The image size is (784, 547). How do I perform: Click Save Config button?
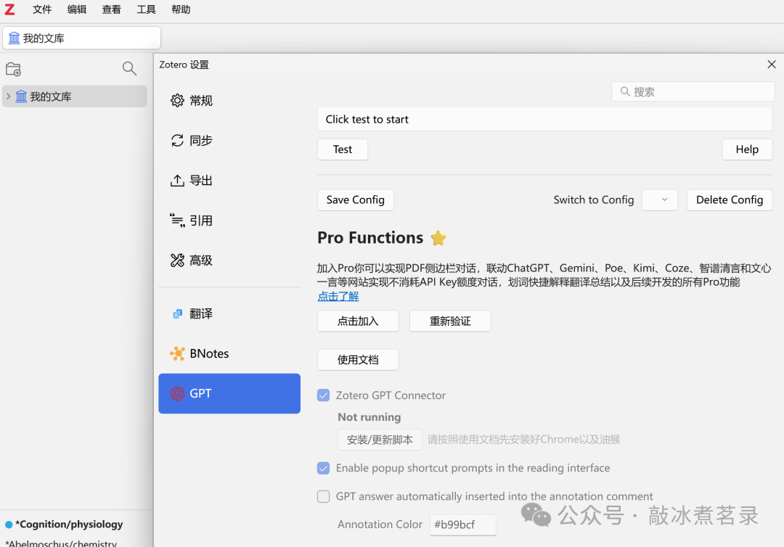356,200
